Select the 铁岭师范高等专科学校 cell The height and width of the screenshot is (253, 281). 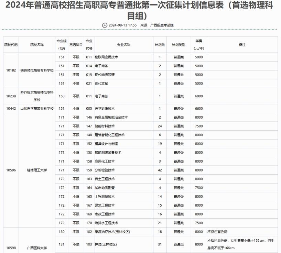click(x=37, y=70)
